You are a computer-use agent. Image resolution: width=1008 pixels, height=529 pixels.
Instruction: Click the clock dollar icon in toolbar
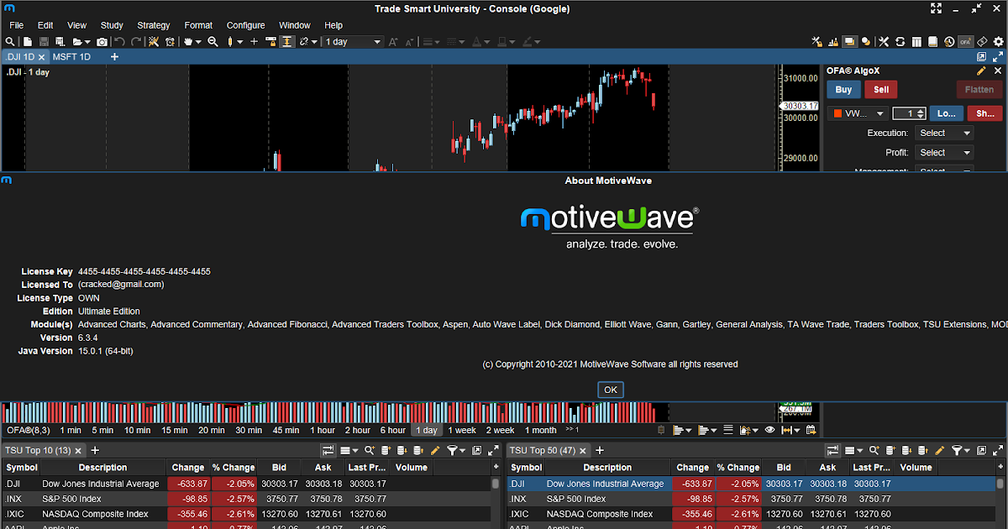point(949,41)
